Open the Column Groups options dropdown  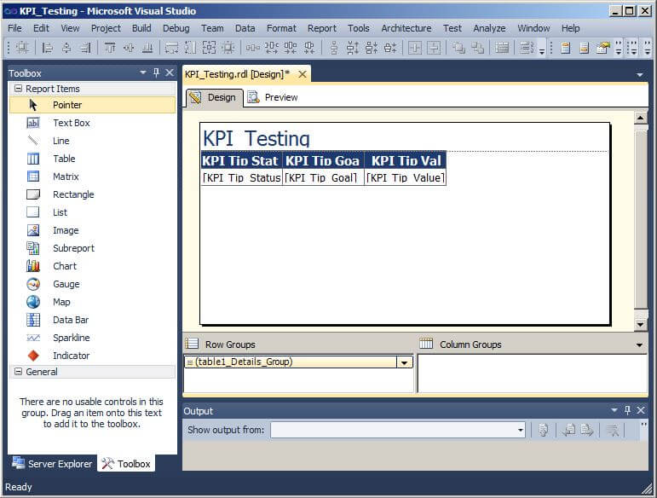pyautogui.click(x=639, y=345)
